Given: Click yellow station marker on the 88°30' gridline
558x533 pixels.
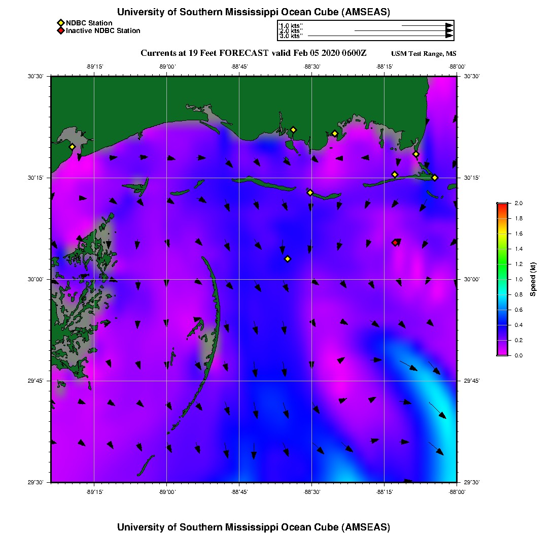Looking at the screenshot, I should (x=310, y=192).
